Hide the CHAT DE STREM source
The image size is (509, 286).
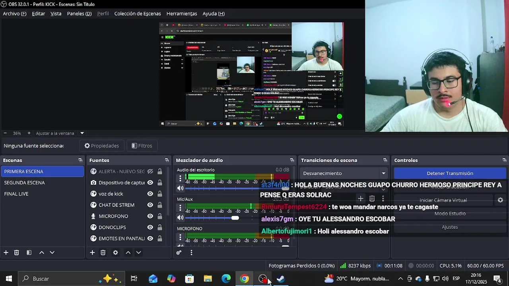[x=150, y=205]
